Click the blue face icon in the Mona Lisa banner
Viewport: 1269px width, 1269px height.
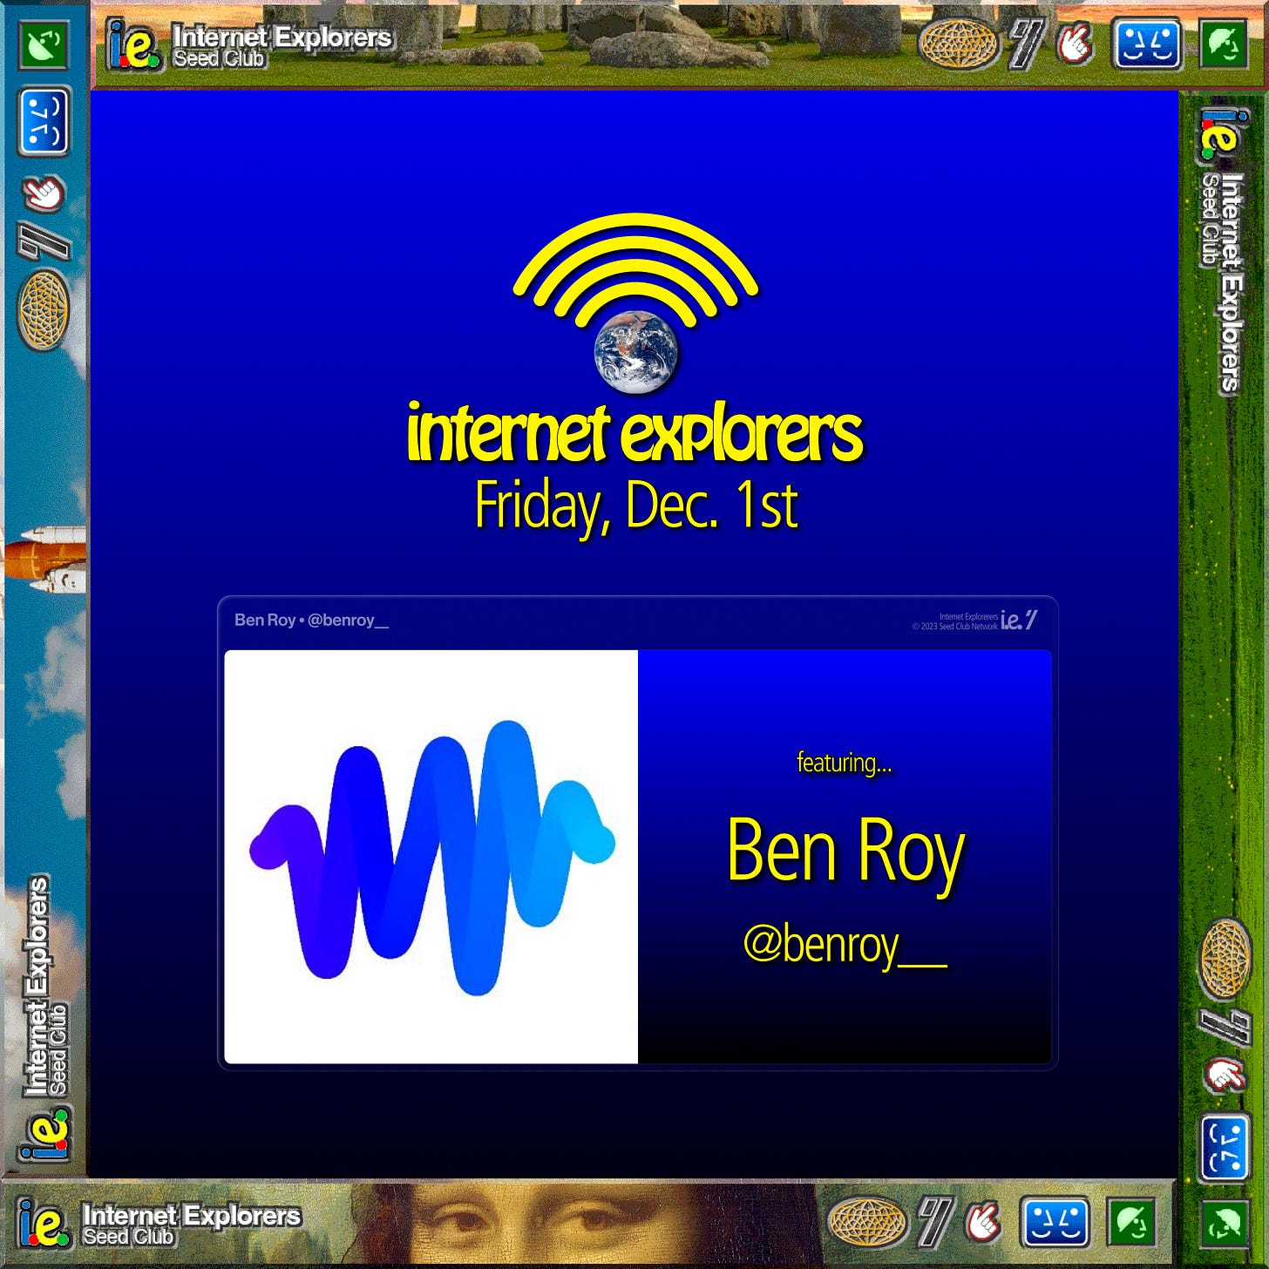pos(1055,1221)
